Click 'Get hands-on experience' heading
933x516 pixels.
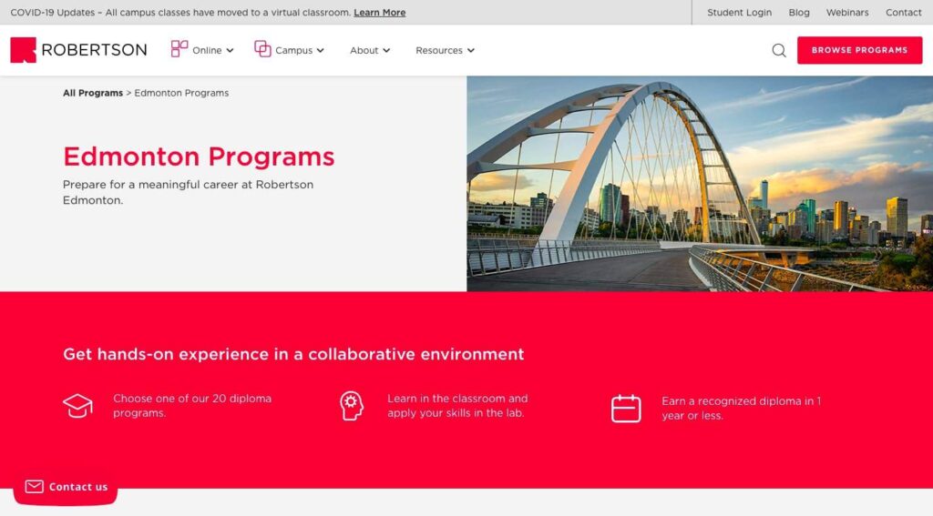pyautogui.click(x=293, y=354)
